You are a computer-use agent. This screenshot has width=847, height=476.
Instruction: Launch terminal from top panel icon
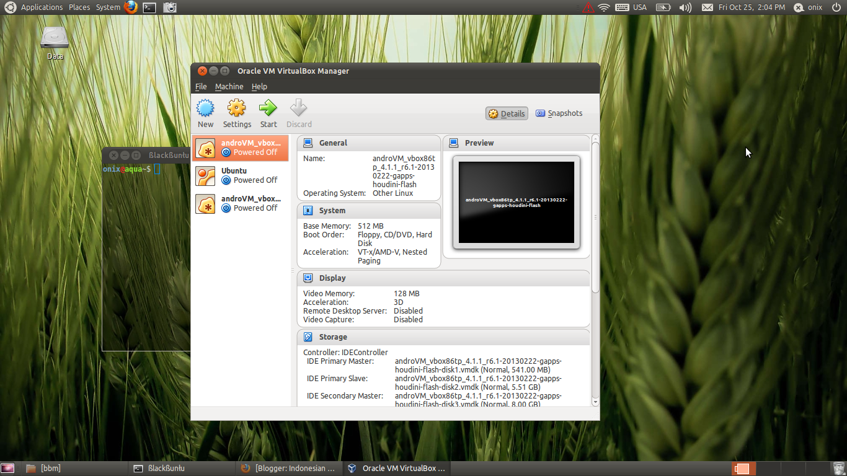(x=149, y=7)
